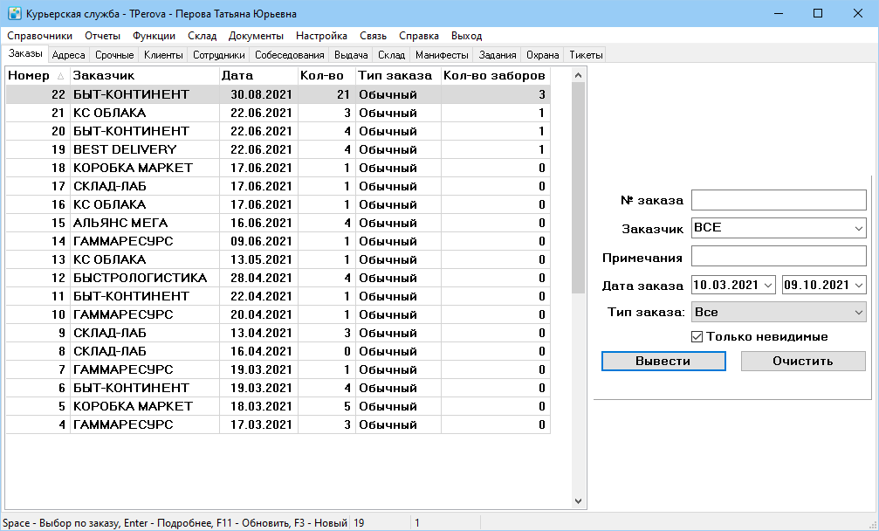Click the courier service app icon in title bar
The width and height of the screenshot is (879, 531).
tap(15, 13)
